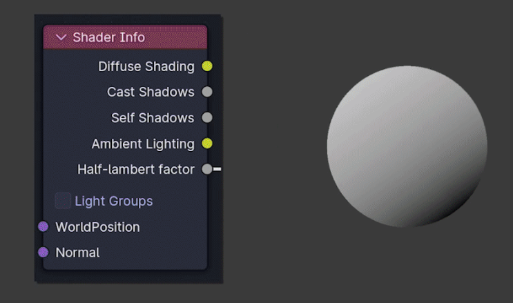Click the Half-lambert factor output port
Screen dimensions: 513x303
pyautogui.click(x=206, y=169)
